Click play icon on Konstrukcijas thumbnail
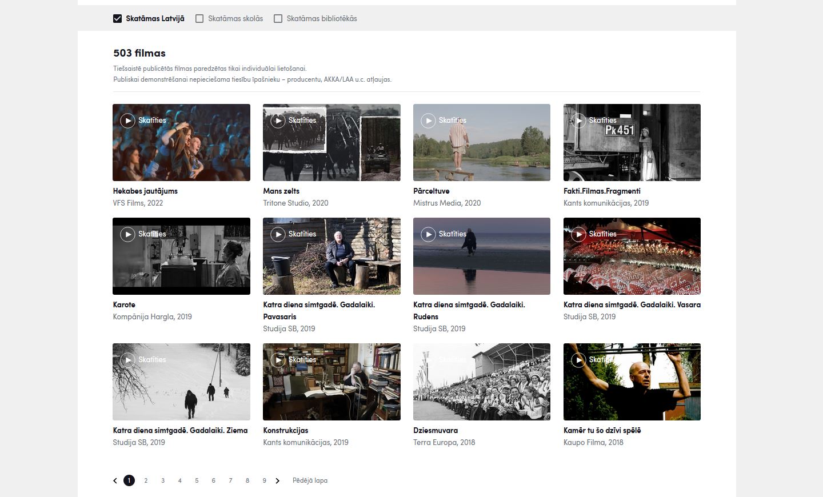Image resolution: width=823 pixels, height=497 pixels. [x=278, y=360]
